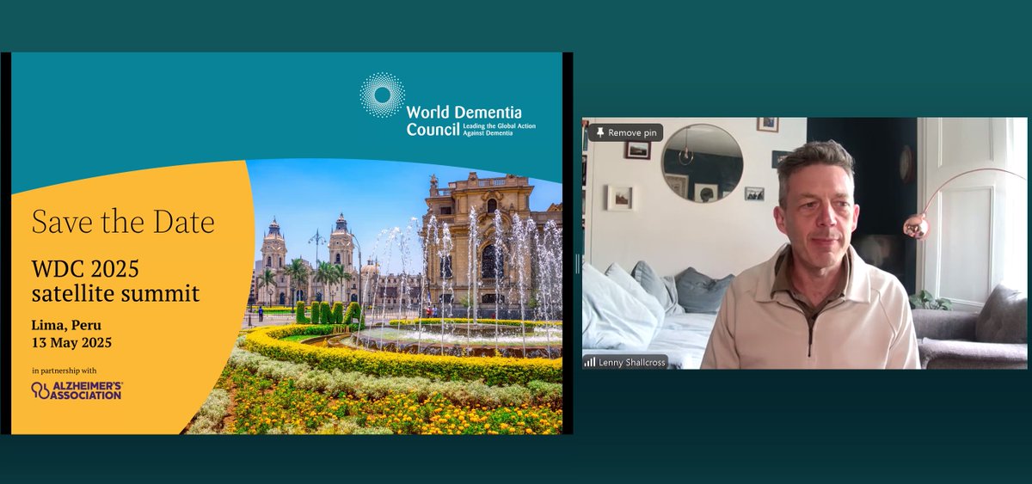The width and height of the screenshot is (1032, 484).
Task: Select Lenny Shallcross's video feed
Action: [804, 243]
